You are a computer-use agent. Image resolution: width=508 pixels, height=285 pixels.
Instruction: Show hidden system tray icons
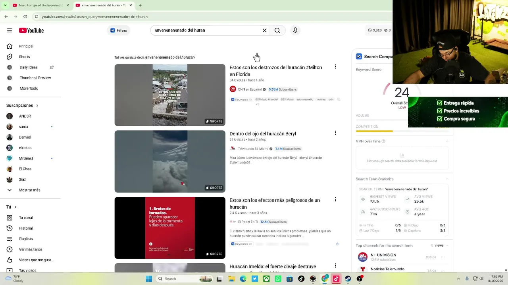click(458, 279)
